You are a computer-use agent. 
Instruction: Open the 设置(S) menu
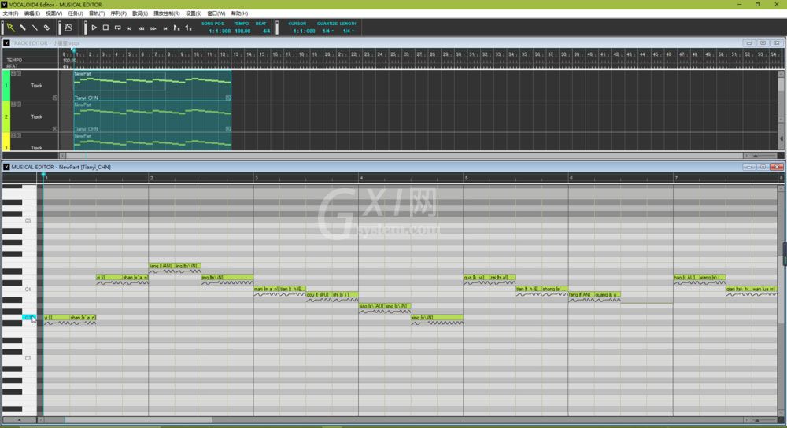click(194, 13)
